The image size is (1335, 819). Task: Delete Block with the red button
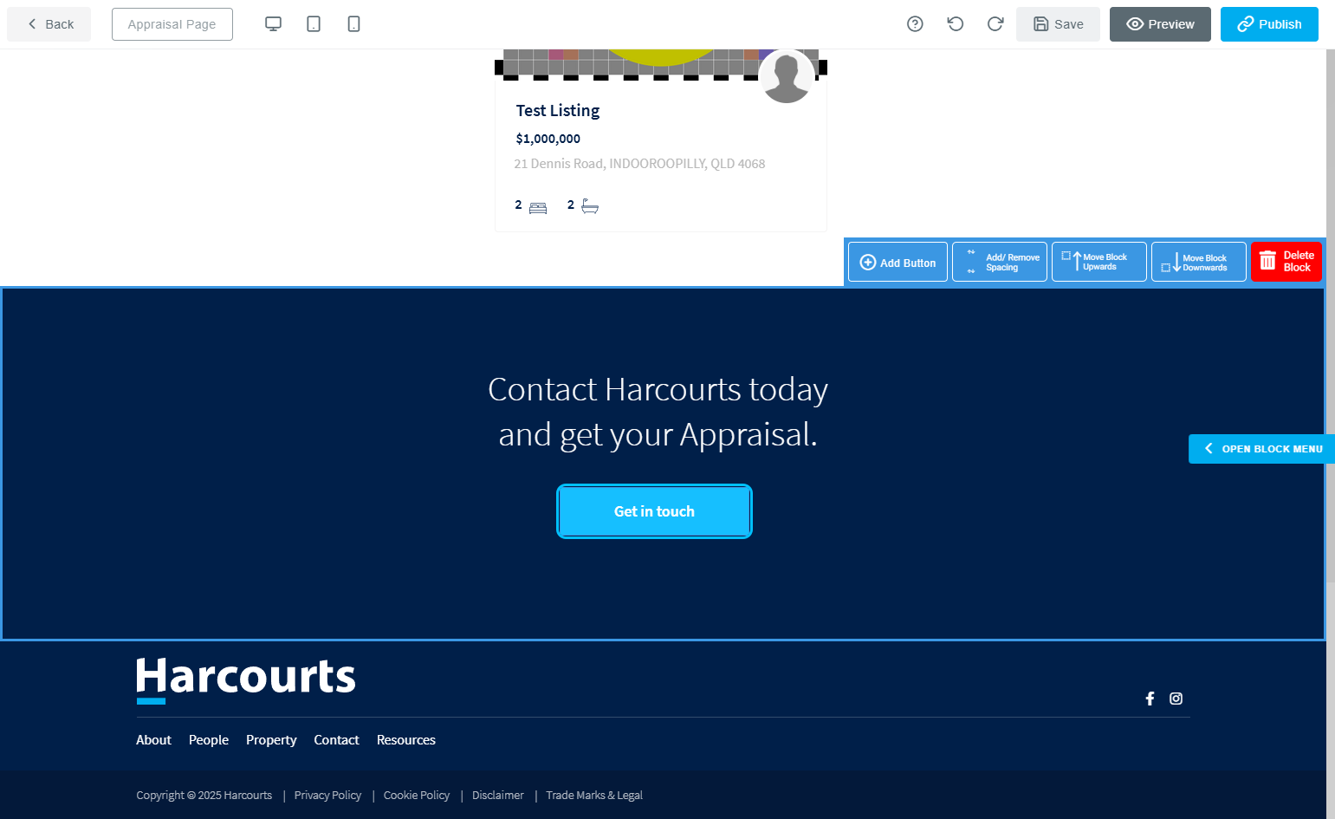pyautogui.click(x=1286, y=262)
